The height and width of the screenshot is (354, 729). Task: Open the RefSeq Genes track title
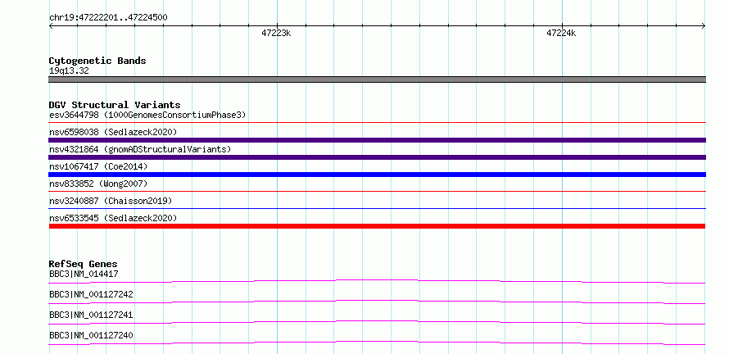[x=84, y=264]
